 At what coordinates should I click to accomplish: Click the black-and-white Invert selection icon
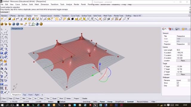[x=10, y=19]
